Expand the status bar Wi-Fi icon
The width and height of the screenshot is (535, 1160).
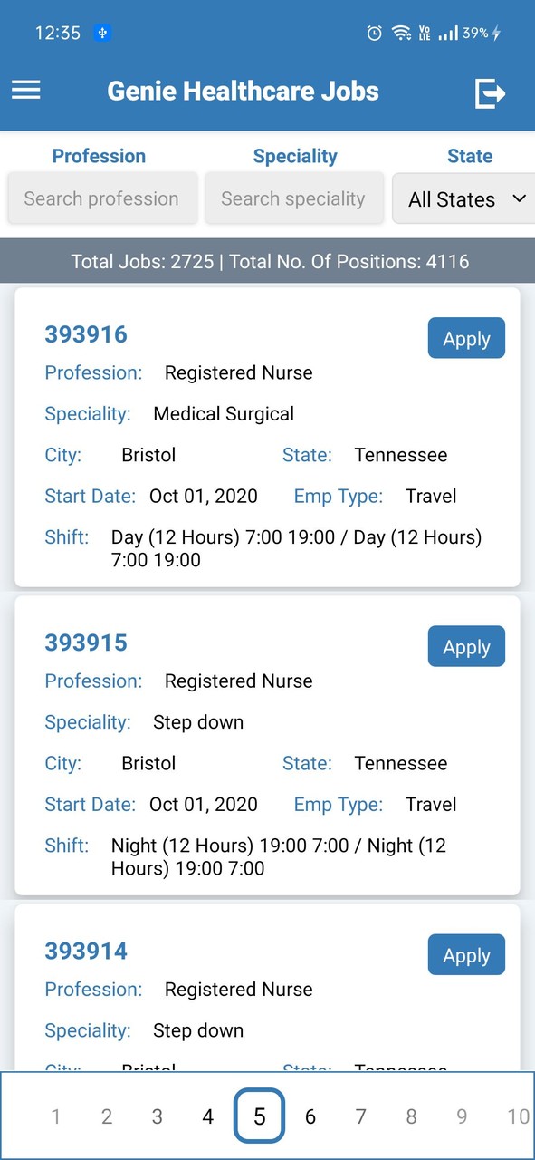pos(401,33)
